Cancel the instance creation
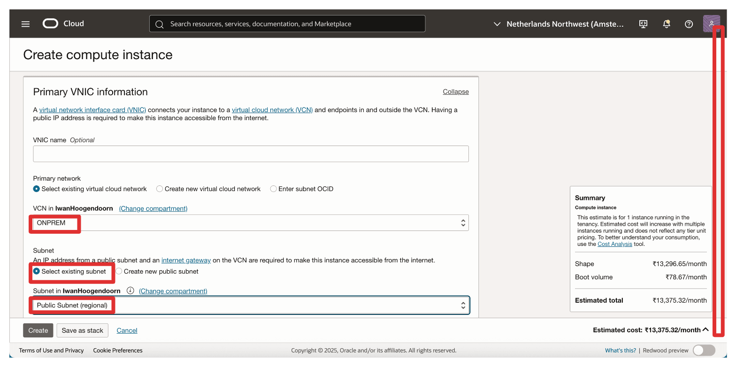The image size is (736, 367). (x=127, y=330)
